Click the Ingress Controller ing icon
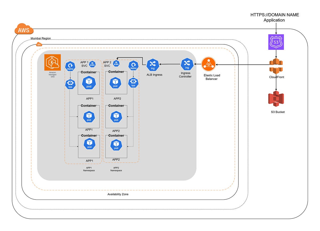320x231 pixels. click(x=187, y=64)
